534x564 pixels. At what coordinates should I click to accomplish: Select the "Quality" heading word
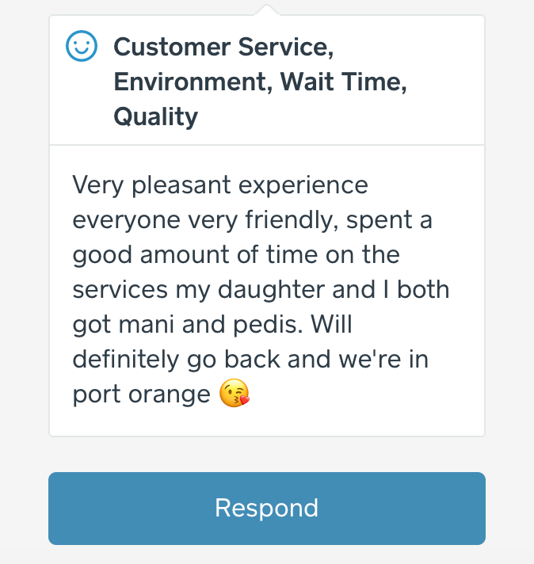[x=155, y=117]
